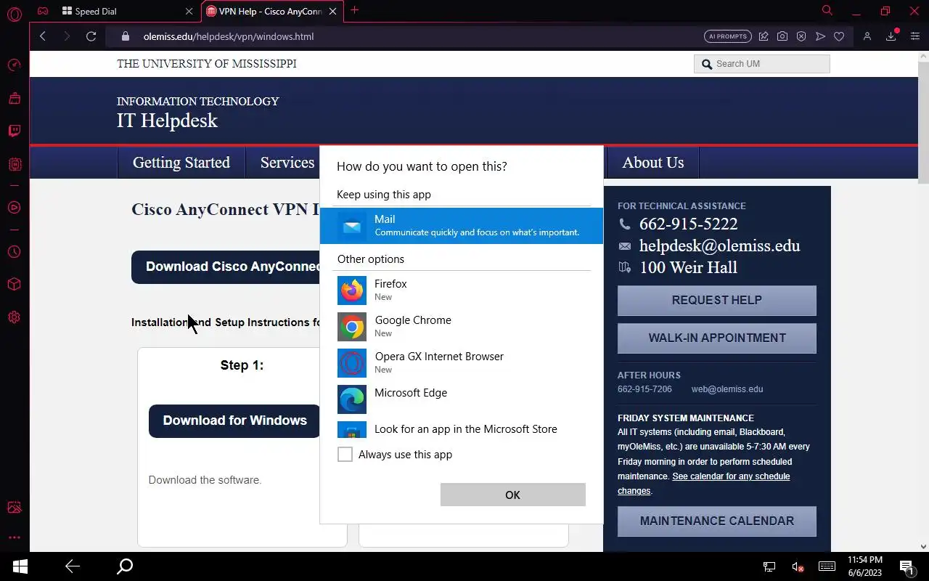The image size is (929, 581).
Task: Open the About Us nav menu
Action: click(x=652, y=163)
